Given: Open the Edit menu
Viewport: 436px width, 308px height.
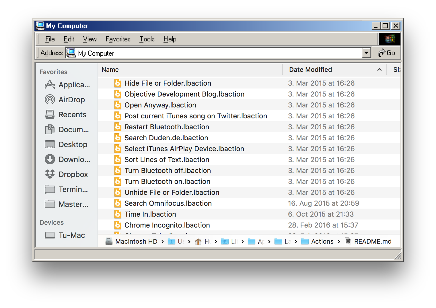Looking at the screenshot, I should [69, 39].
